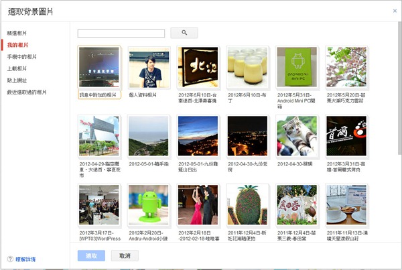Select the dancing couple album thumbnail
This screenshot has width=402, height=270.
[198, 205]
